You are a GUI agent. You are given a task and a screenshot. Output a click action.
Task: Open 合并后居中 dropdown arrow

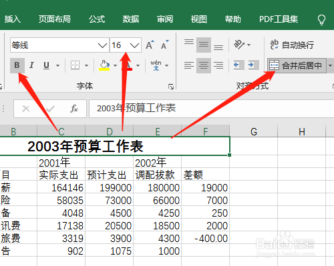pyautogui.click(x=330, y=65)
